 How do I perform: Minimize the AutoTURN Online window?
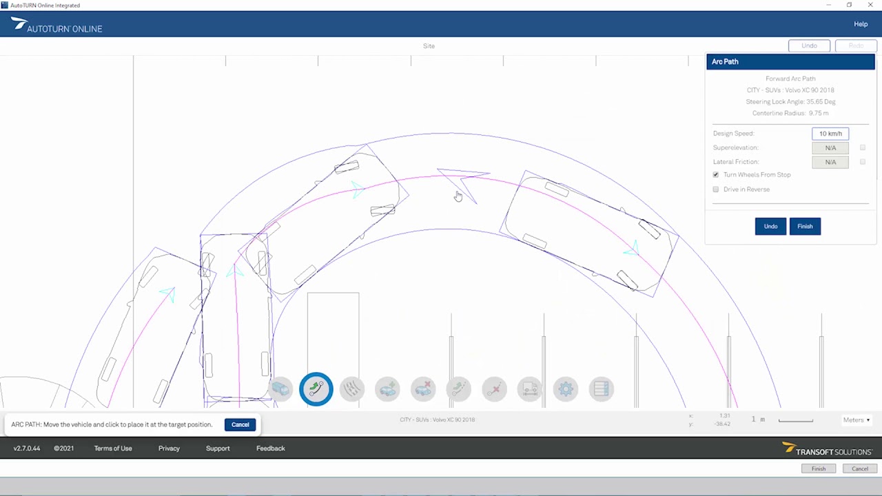828,5
